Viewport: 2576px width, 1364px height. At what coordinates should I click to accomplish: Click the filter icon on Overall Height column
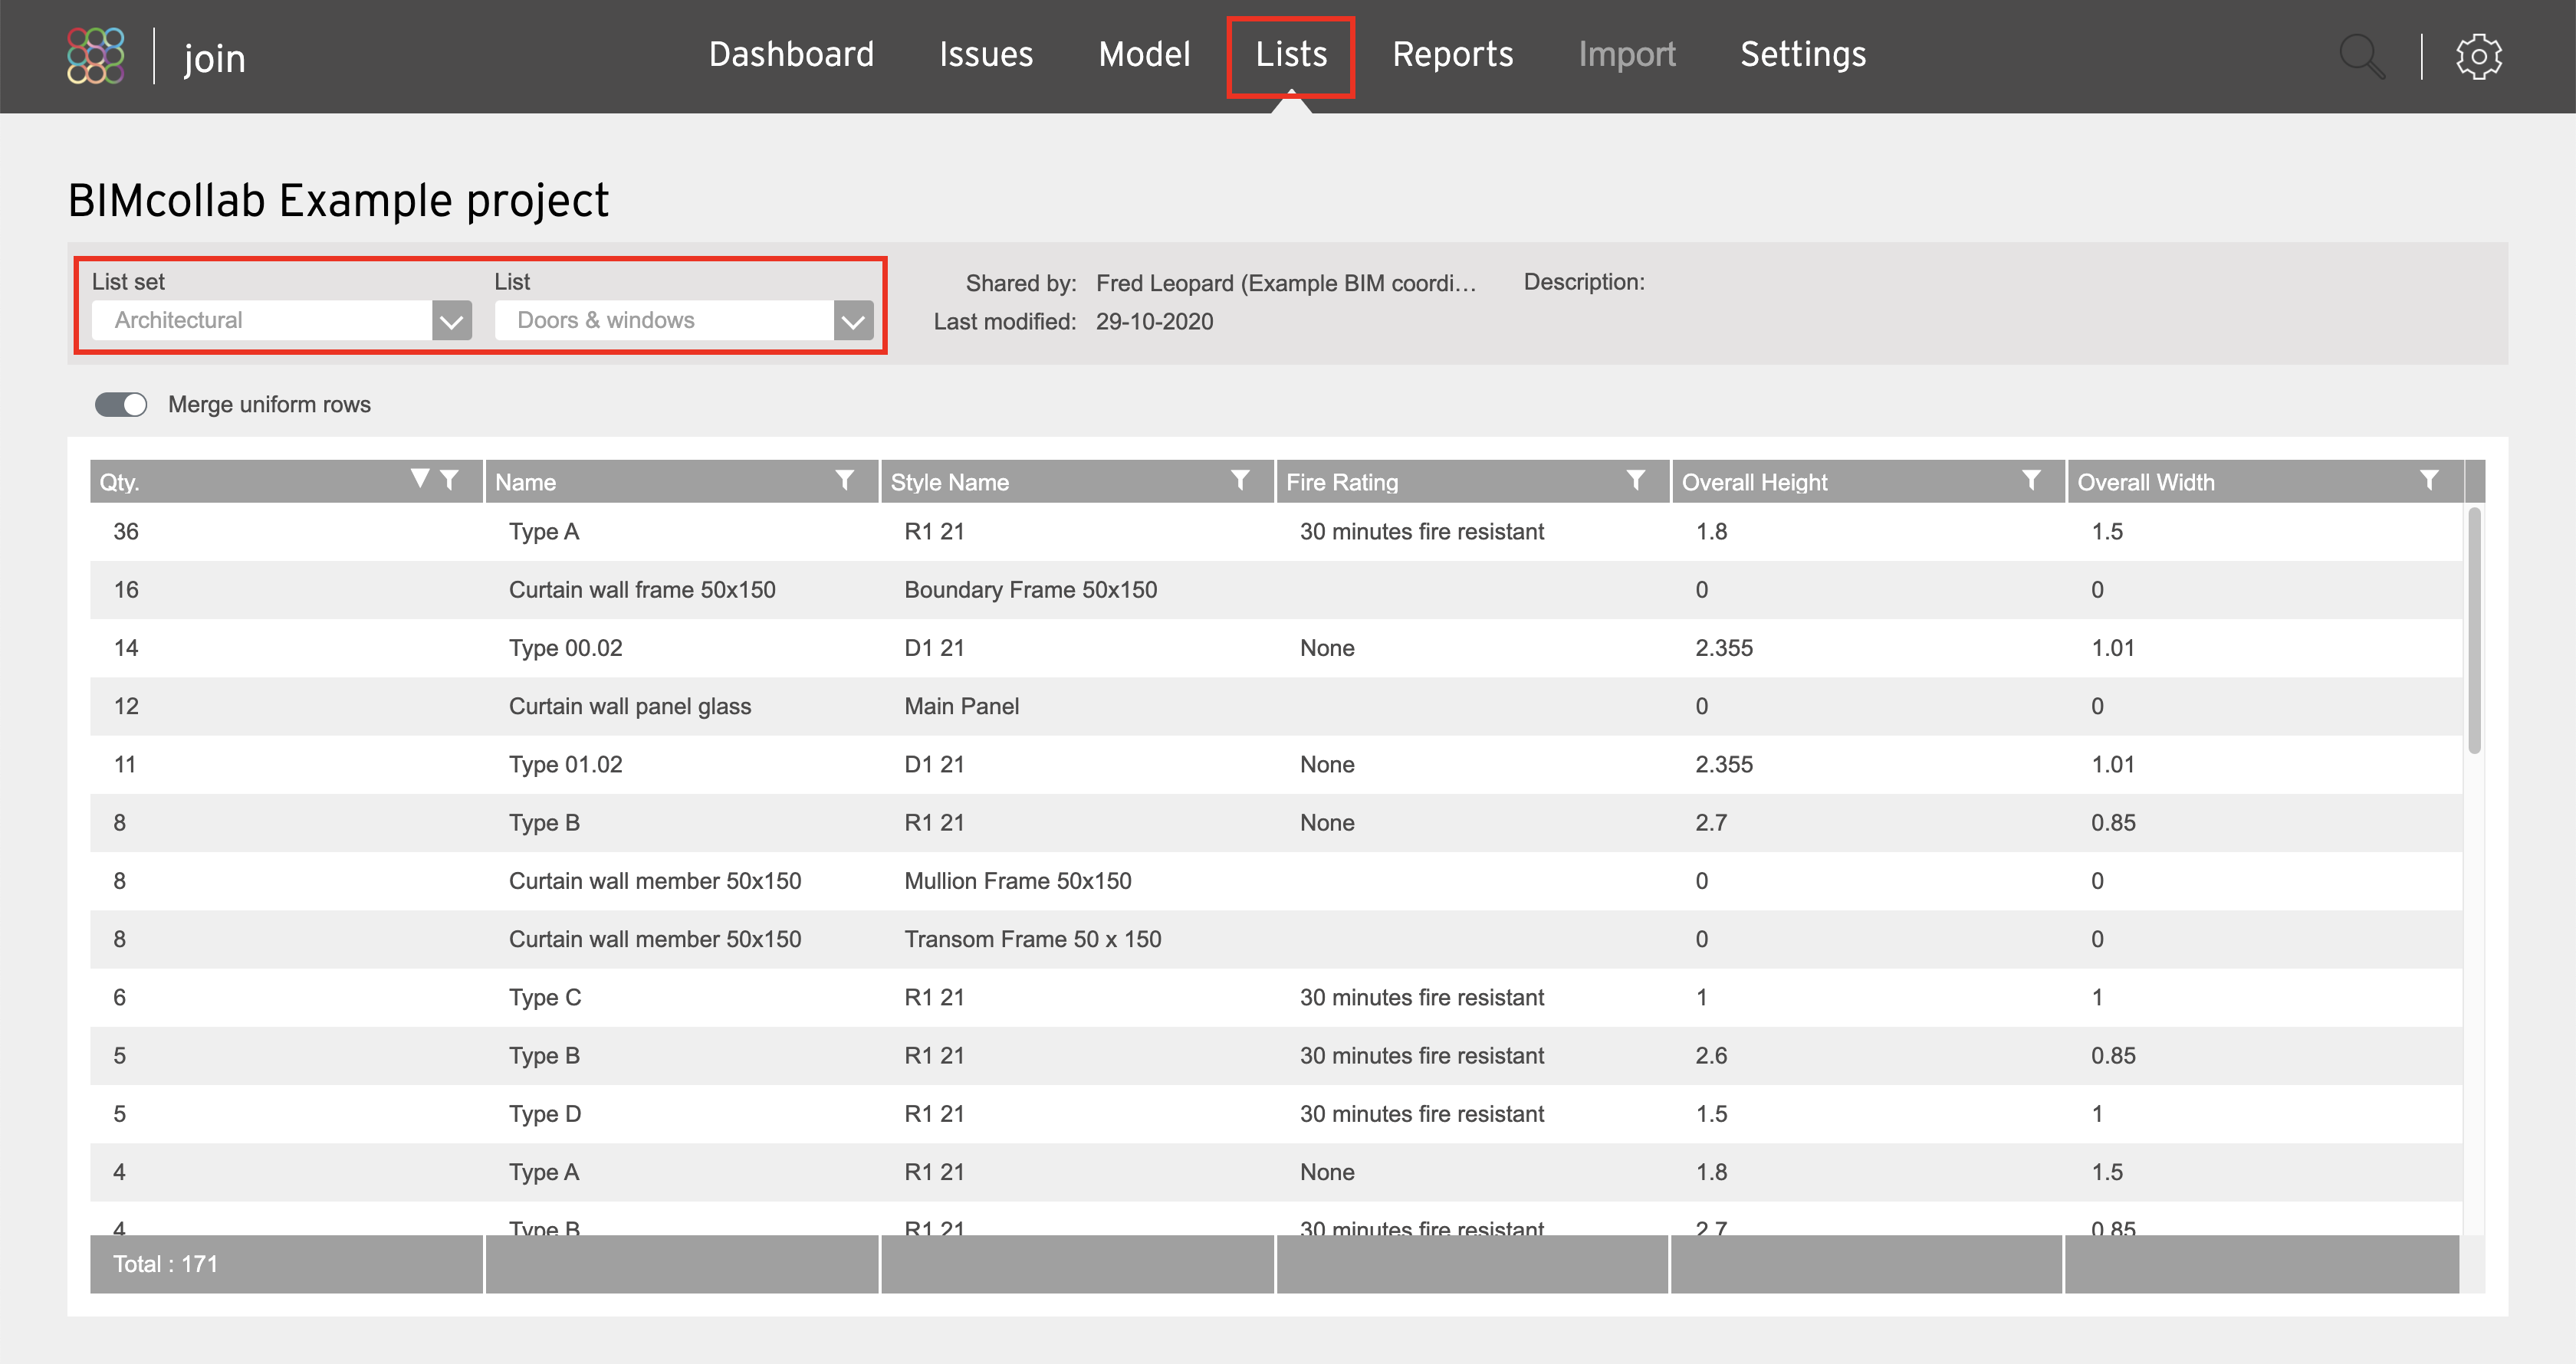tap(2030, 480)
